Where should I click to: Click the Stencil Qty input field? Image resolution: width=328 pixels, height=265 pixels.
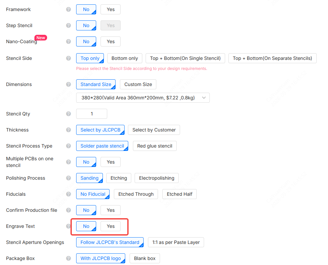tap(92, 114)
